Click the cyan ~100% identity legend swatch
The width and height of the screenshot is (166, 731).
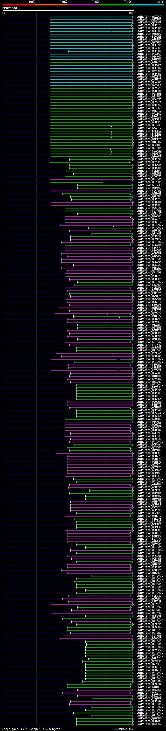point(148,5)
